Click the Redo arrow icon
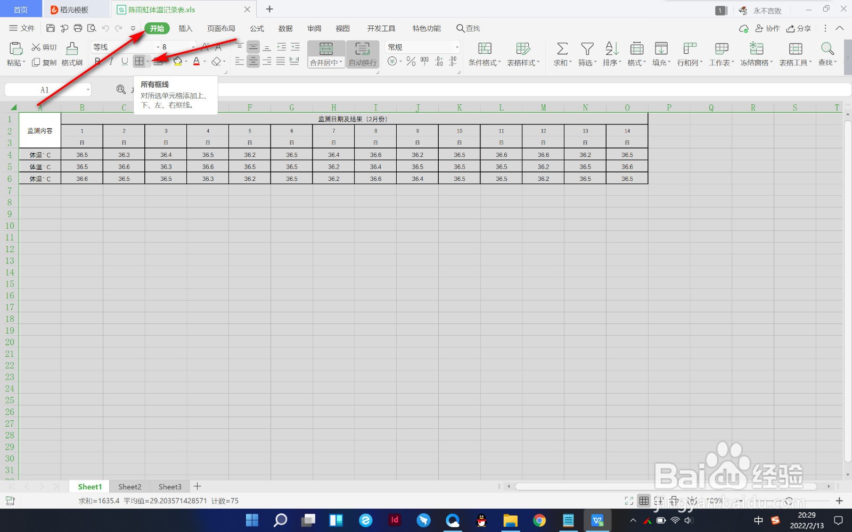This screenshot has height=532, width=852. [x=119, y=28]
